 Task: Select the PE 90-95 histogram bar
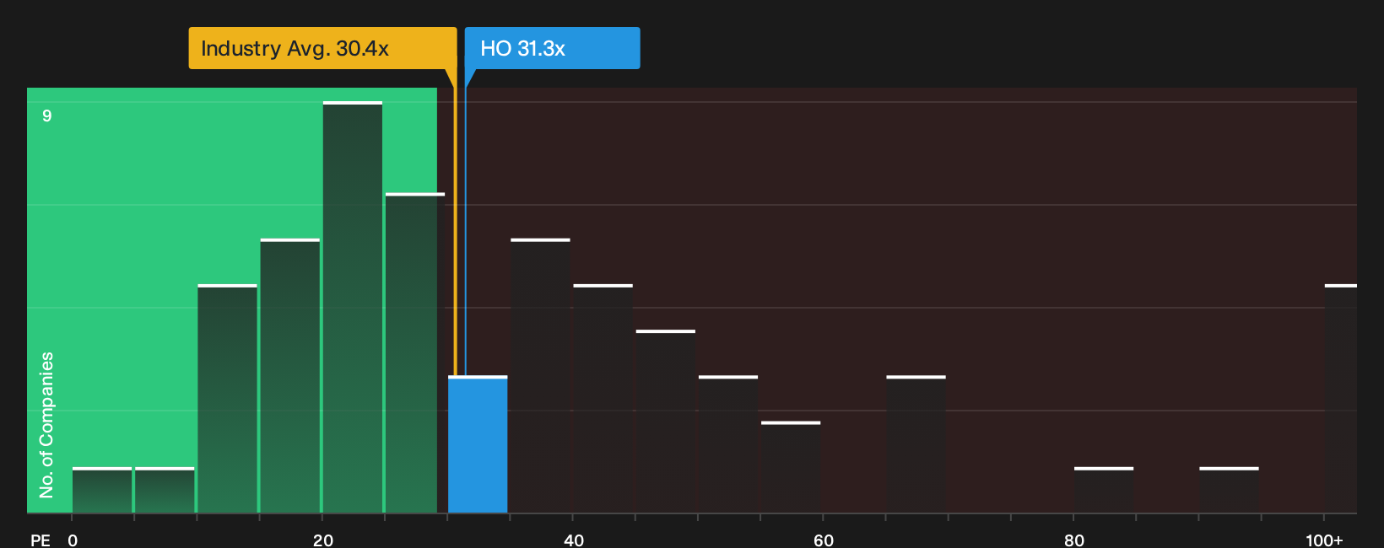tap(1229, 490)
